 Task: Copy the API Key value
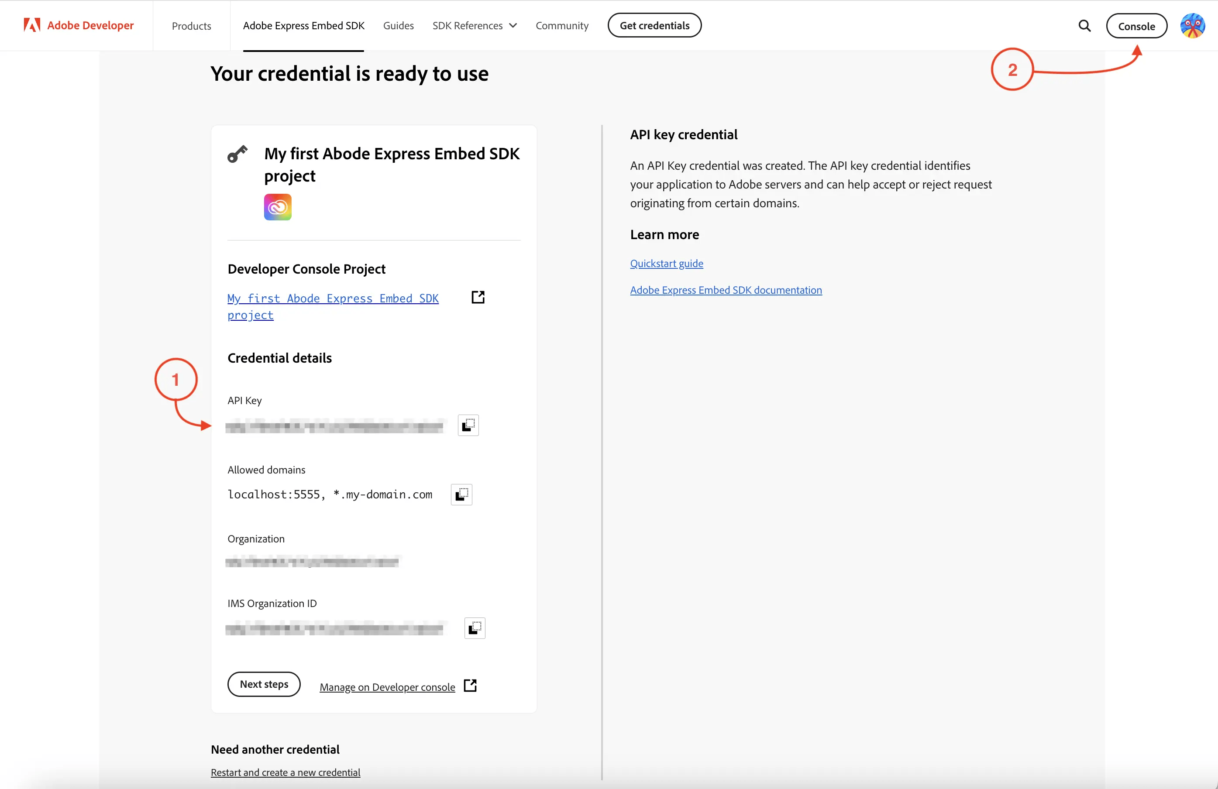468,425
